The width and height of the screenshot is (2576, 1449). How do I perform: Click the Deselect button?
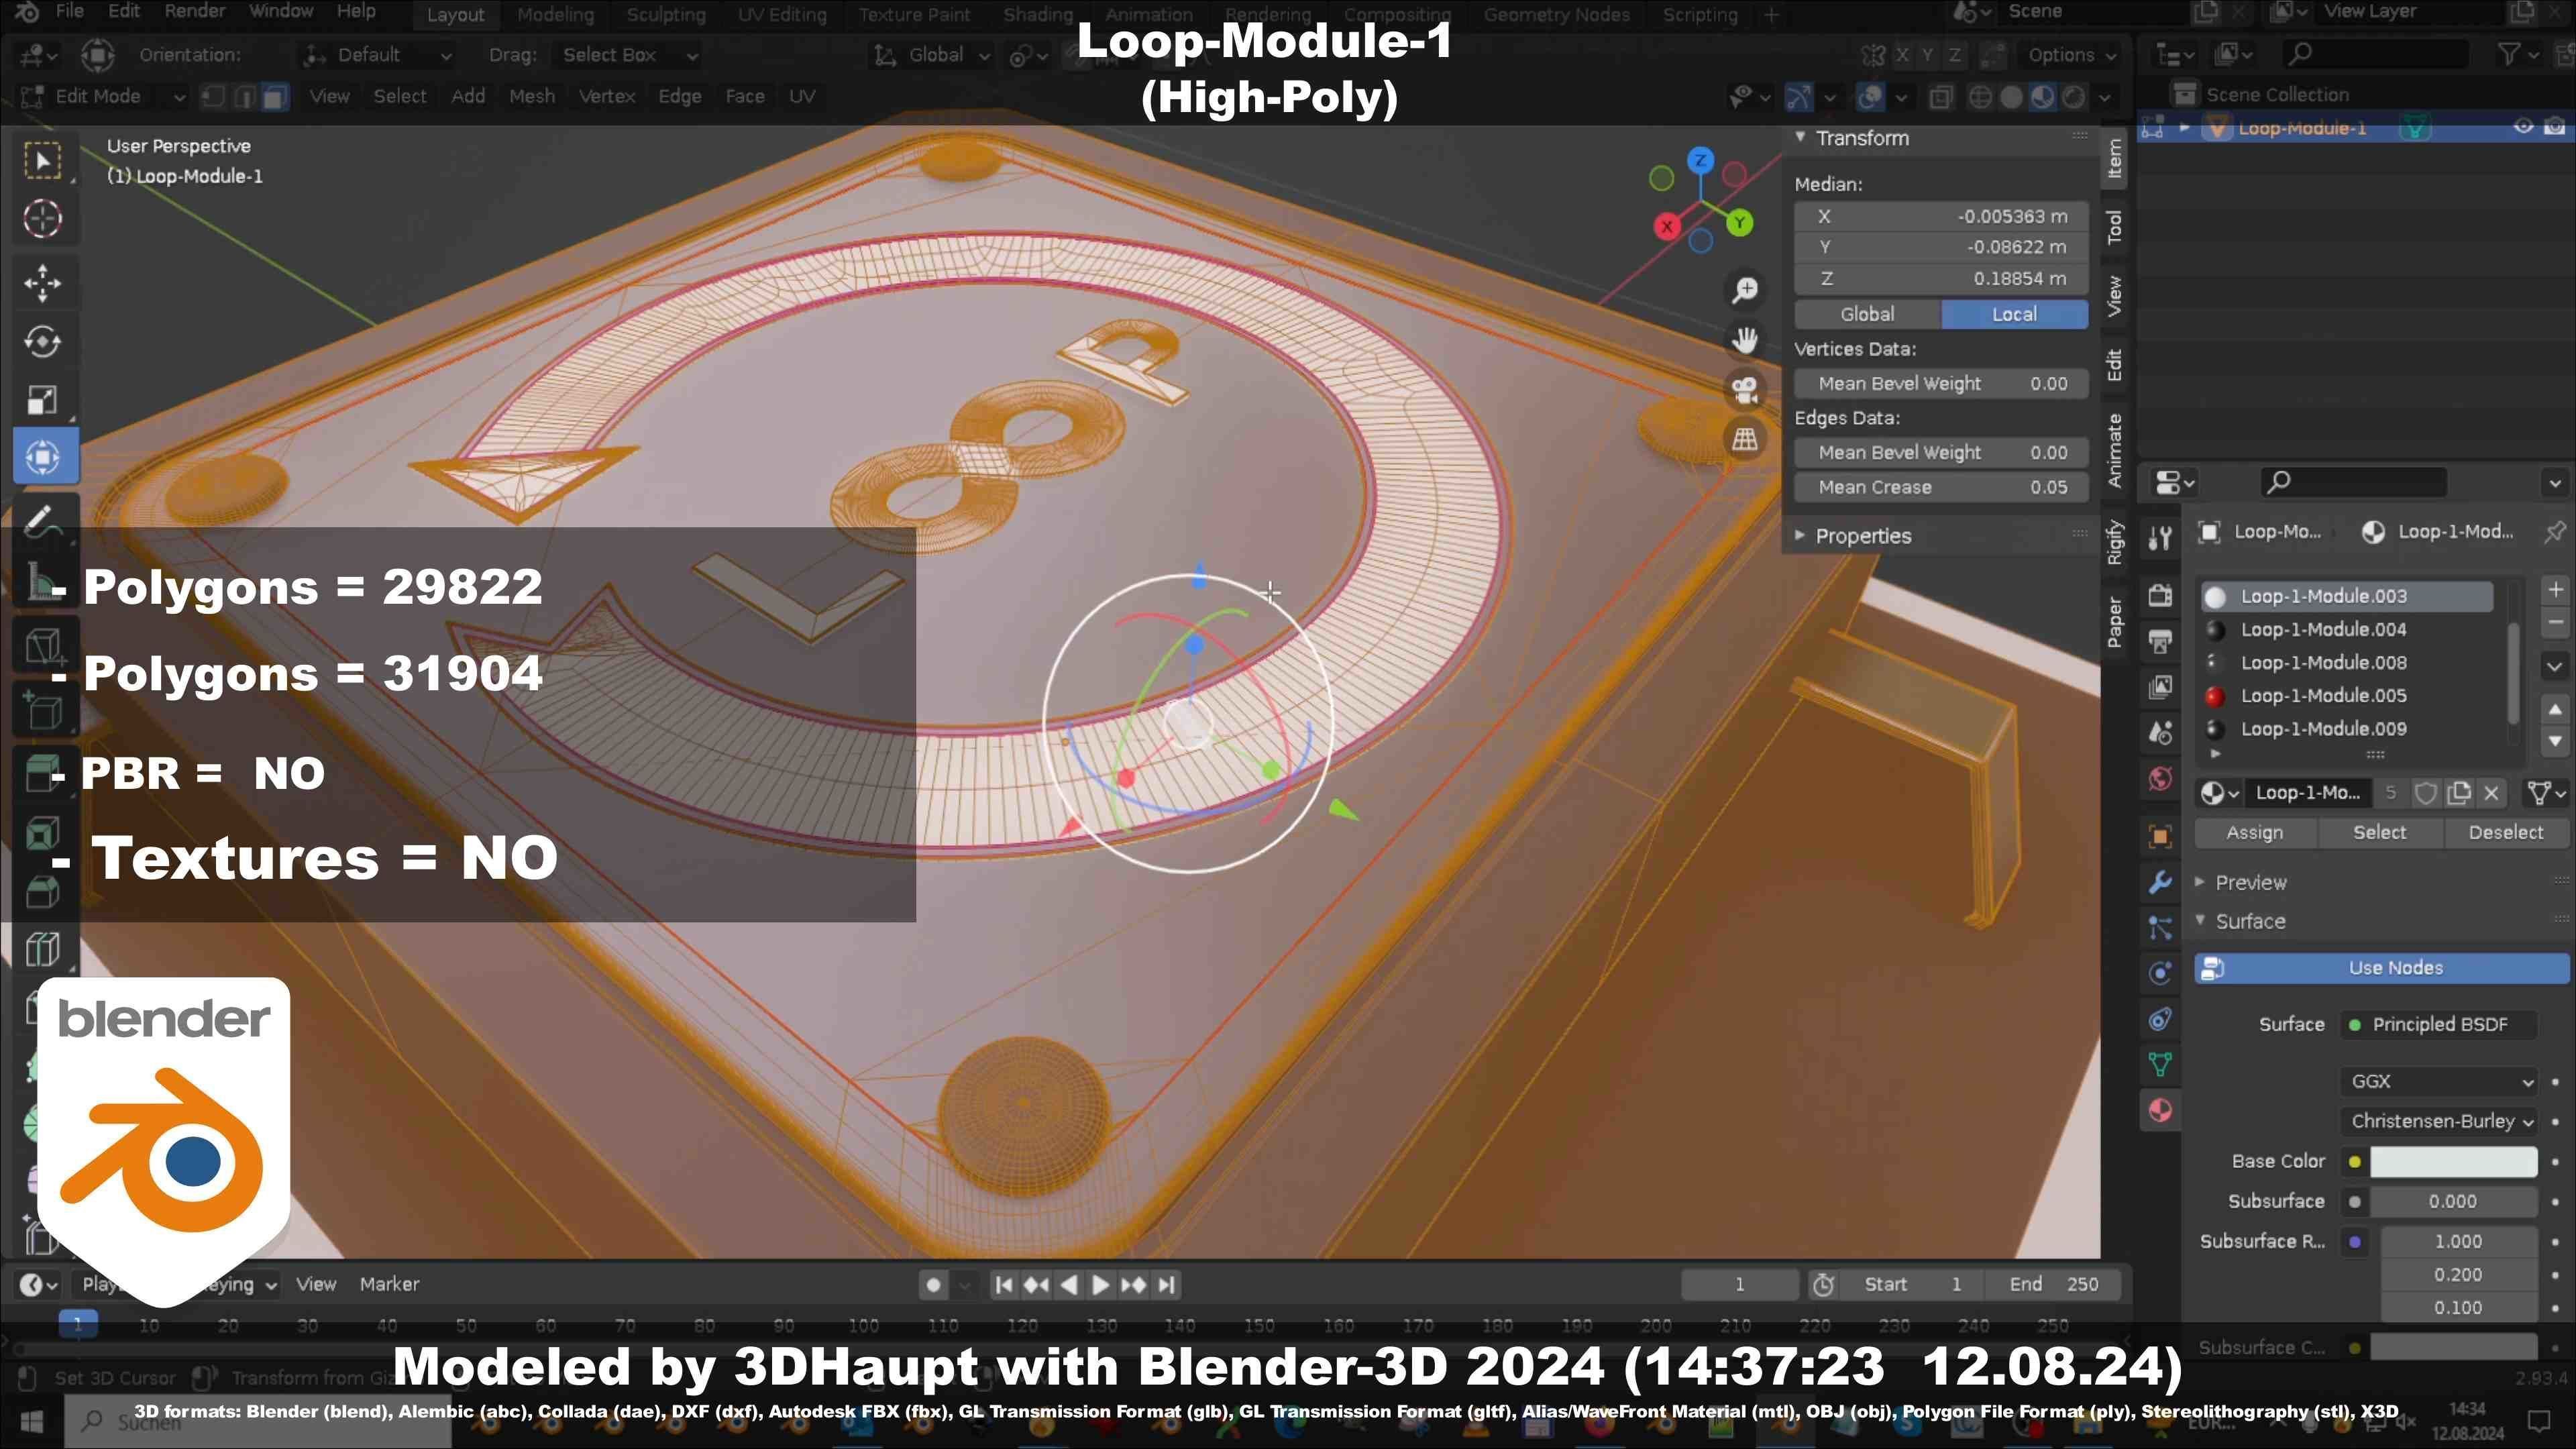pyautogui.click(x=2505, y=833)
